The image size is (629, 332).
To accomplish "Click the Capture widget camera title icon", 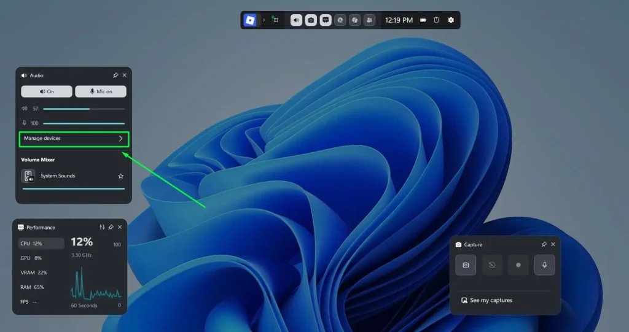I will [458, 245].
